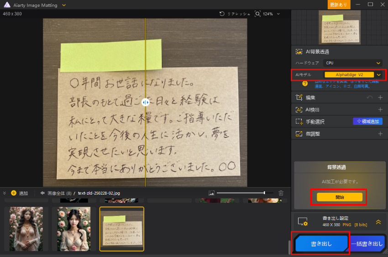Click the 更新あり update button
388x257 pixels.
[x=339, y=5]
